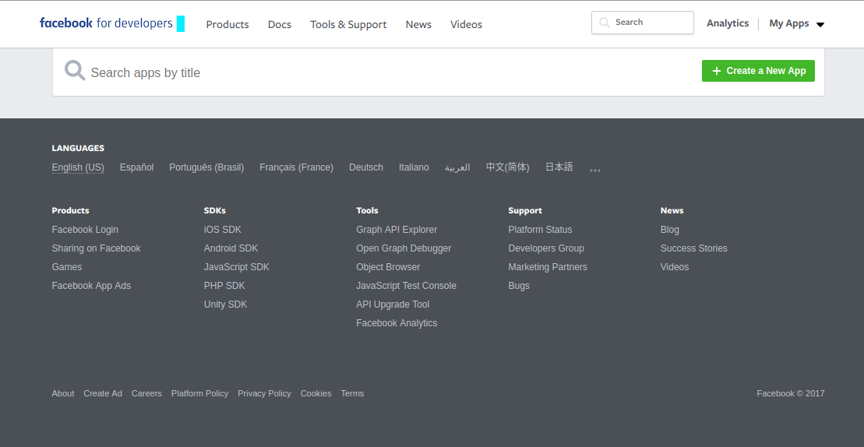864x447 pixels.
Task: Show more languages via the ellipsis
Action: [x=595, y=170]
